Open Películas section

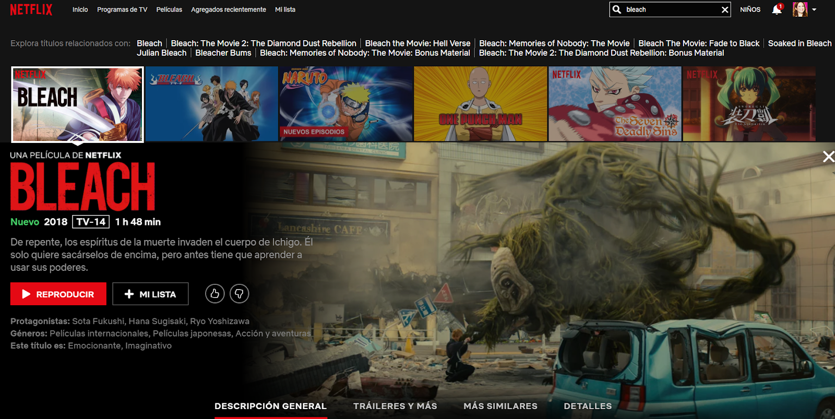[169, 9]
